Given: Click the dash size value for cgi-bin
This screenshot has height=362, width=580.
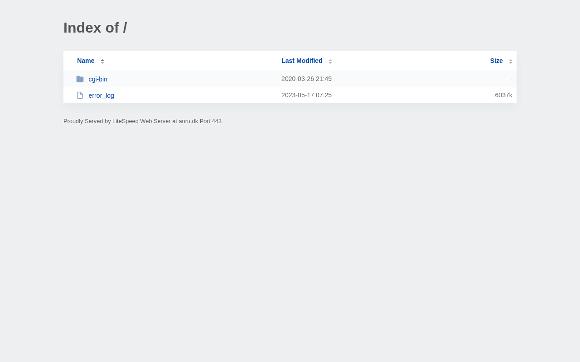Looking at the screenshot, I should tap(511, 79).
